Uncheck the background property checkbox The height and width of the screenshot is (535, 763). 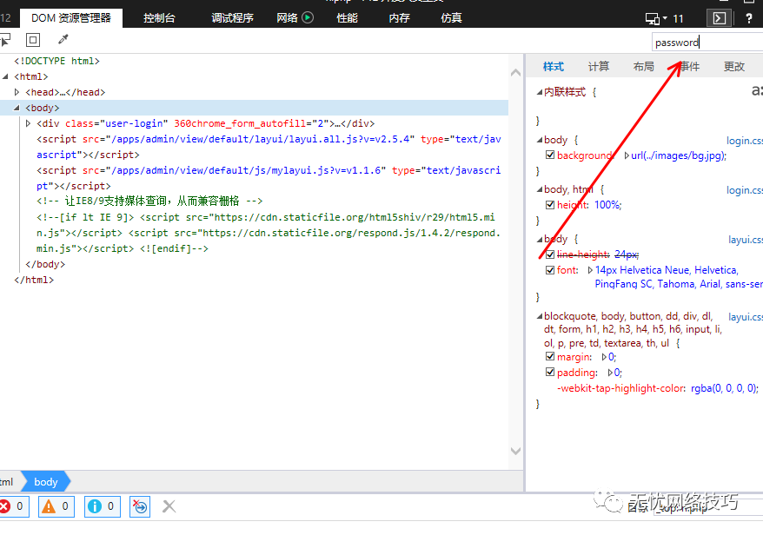(550, 155)
